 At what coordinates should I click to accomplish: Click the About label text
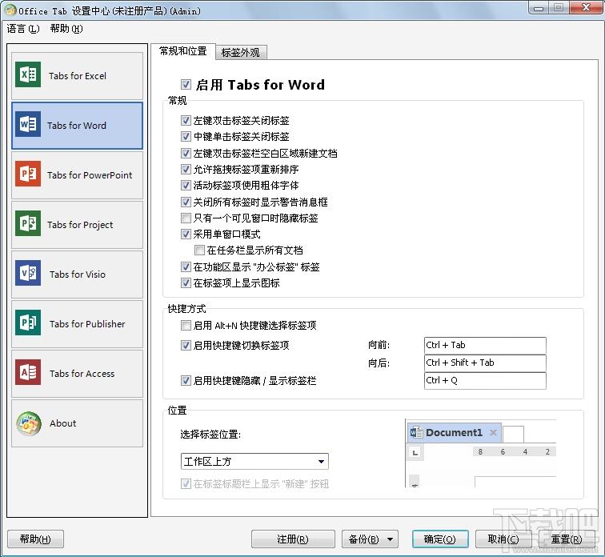point(63,423)
